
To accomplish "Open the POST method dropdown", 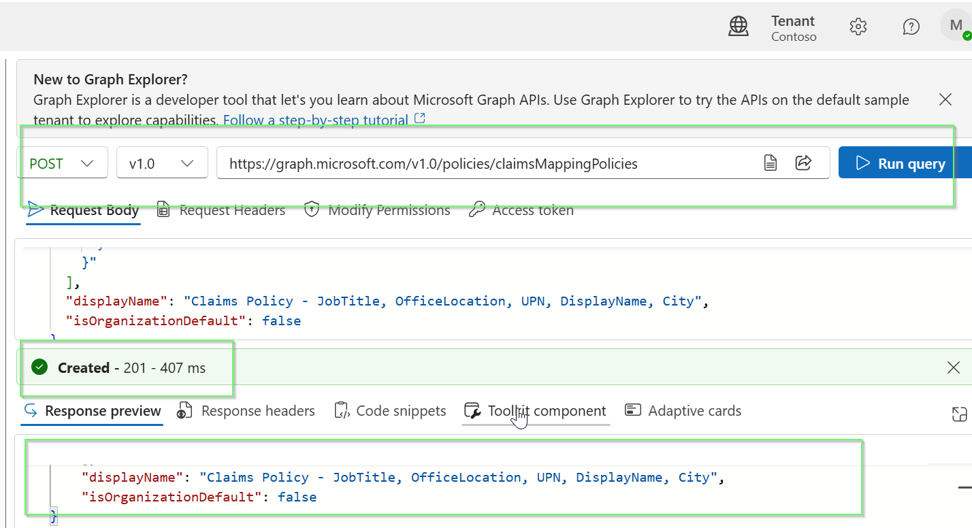I will click(62, 163).
